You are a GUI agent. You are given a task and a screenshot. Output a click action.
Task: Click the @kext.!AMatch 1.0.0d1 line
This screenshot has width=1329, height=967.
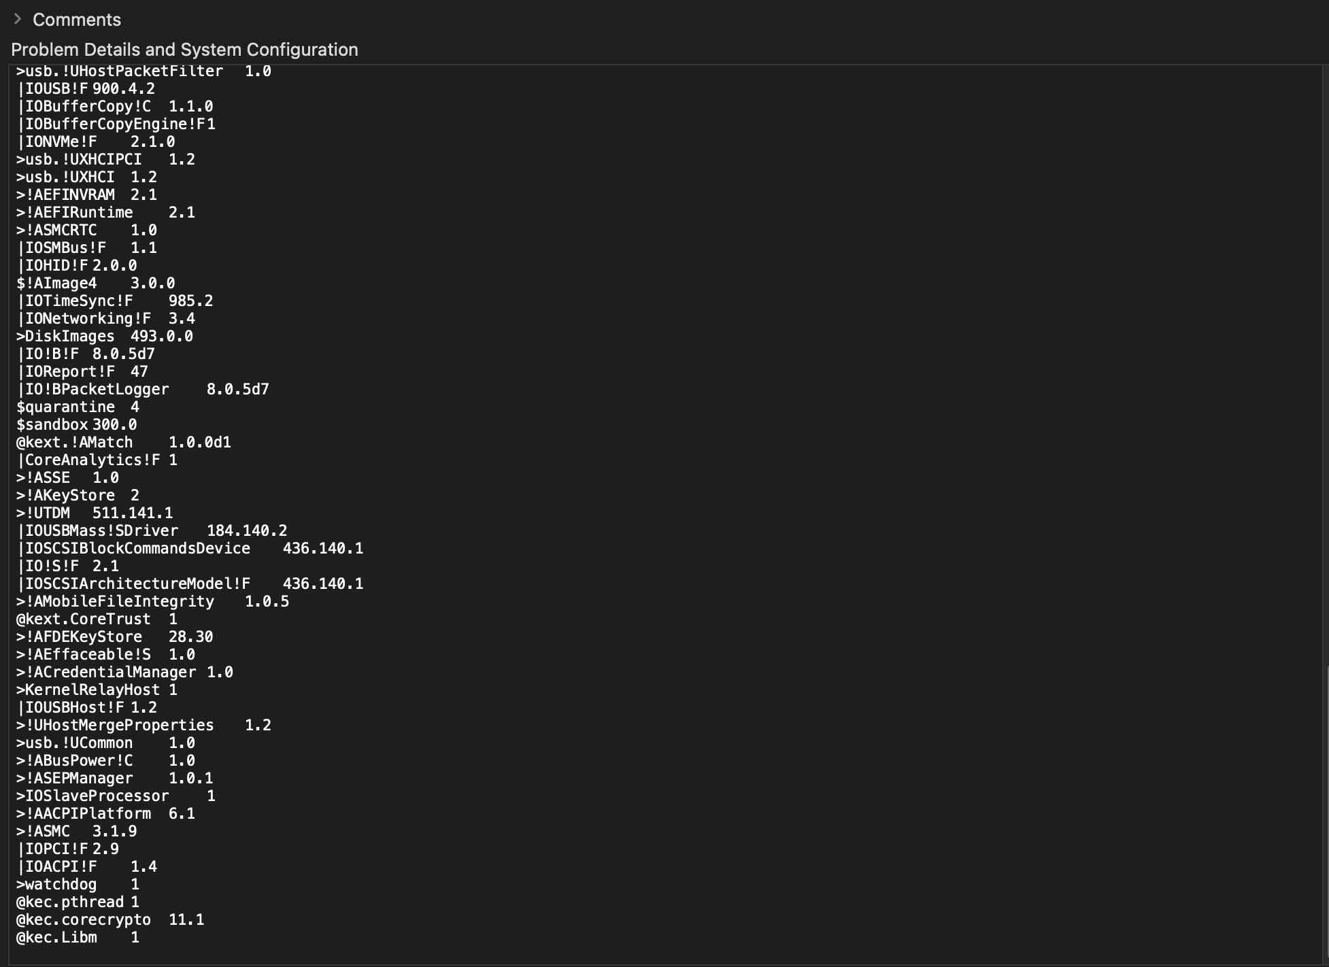(123, 443)
